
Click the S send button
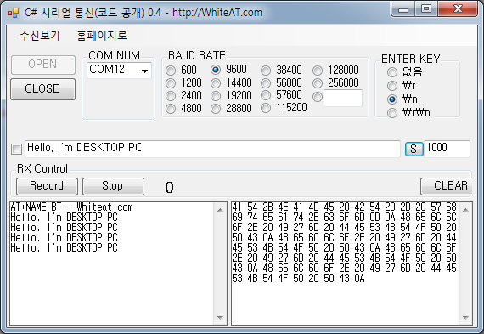pyautogui.click(x=414, y=149)
